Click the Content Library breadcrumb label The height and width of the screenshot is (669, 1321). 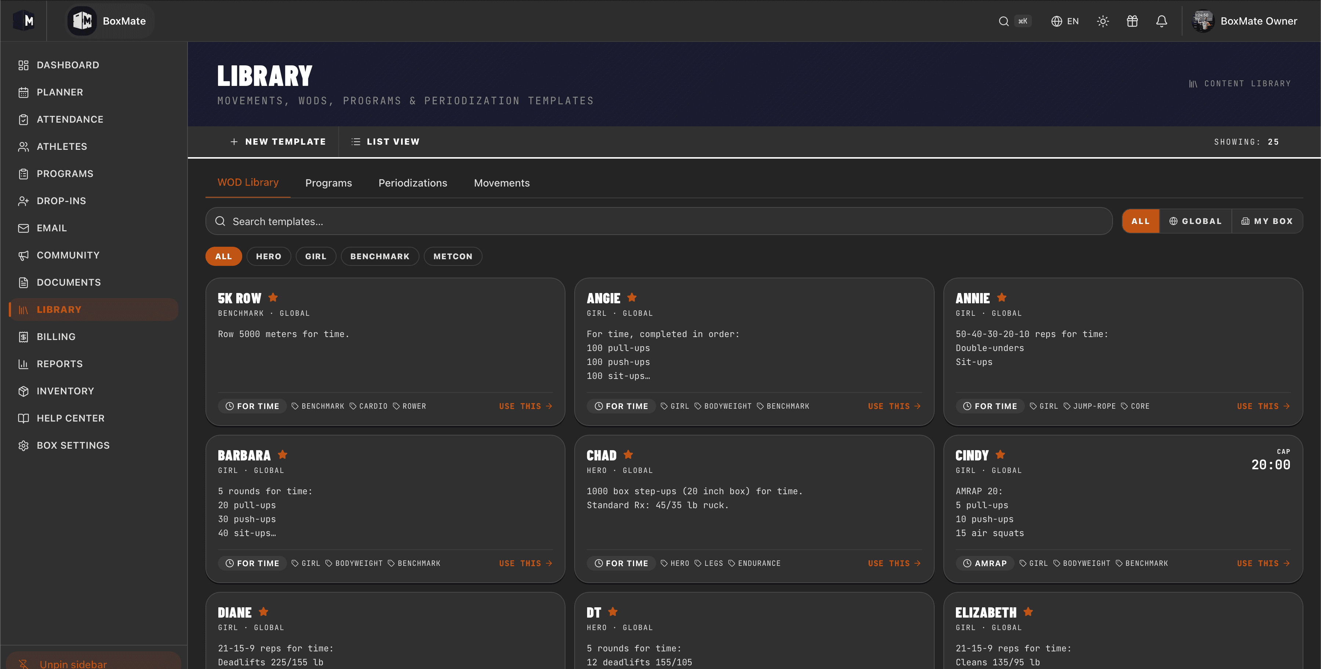[x=1240, y=84]
